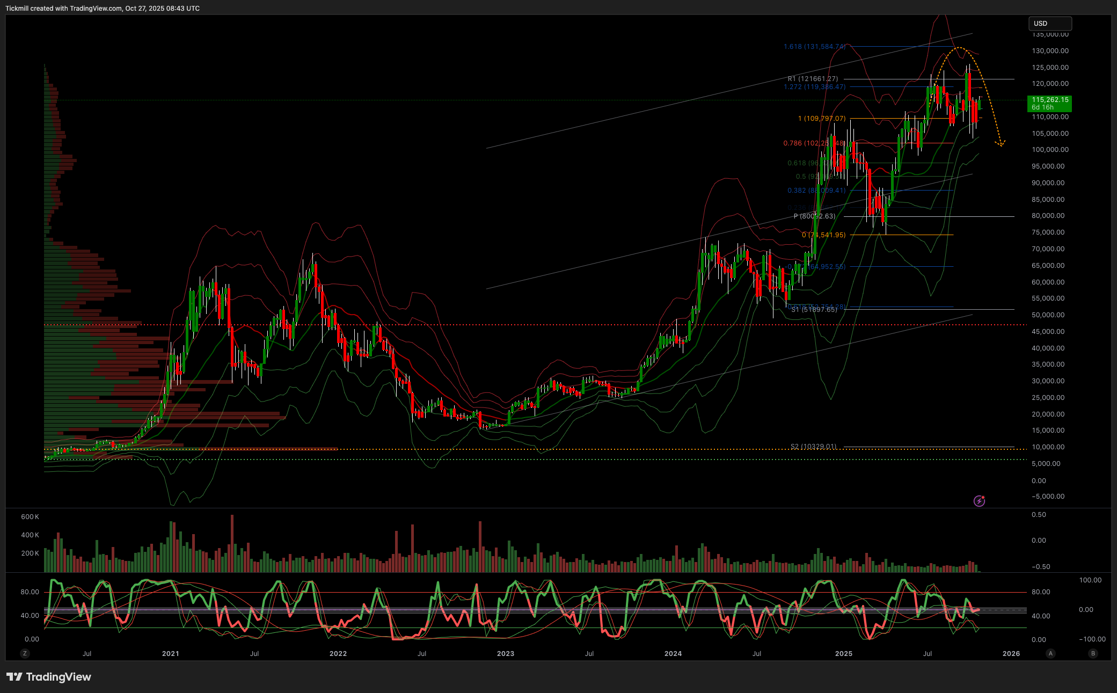
Task: Click the purple lightning bolt icon
Action: (979, 501)
